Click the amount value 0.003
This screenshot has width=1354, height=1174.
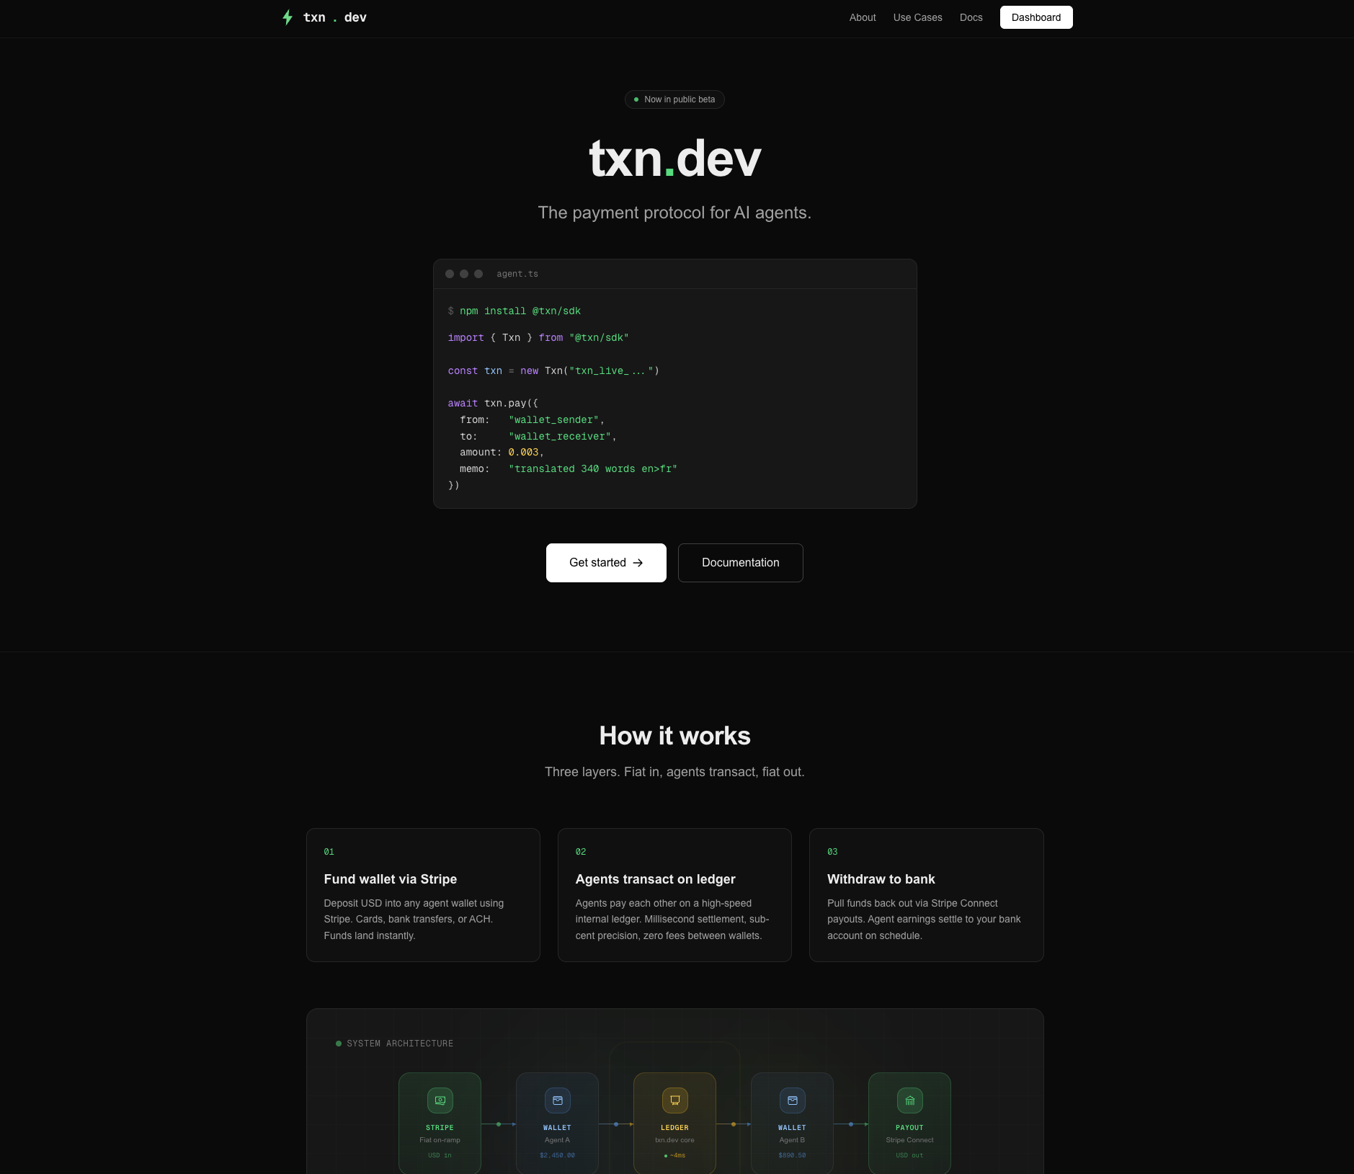(x=523, y=453)
